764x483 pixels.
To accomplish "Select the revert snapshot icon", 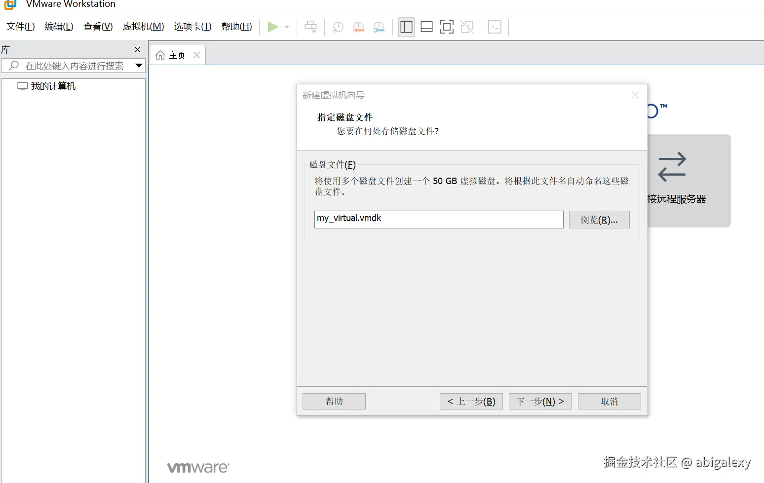I will click(358, 27).
